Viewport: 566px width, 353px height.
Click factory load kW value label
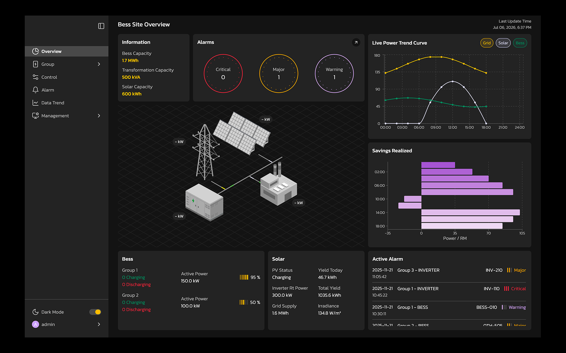click(299, 203)
